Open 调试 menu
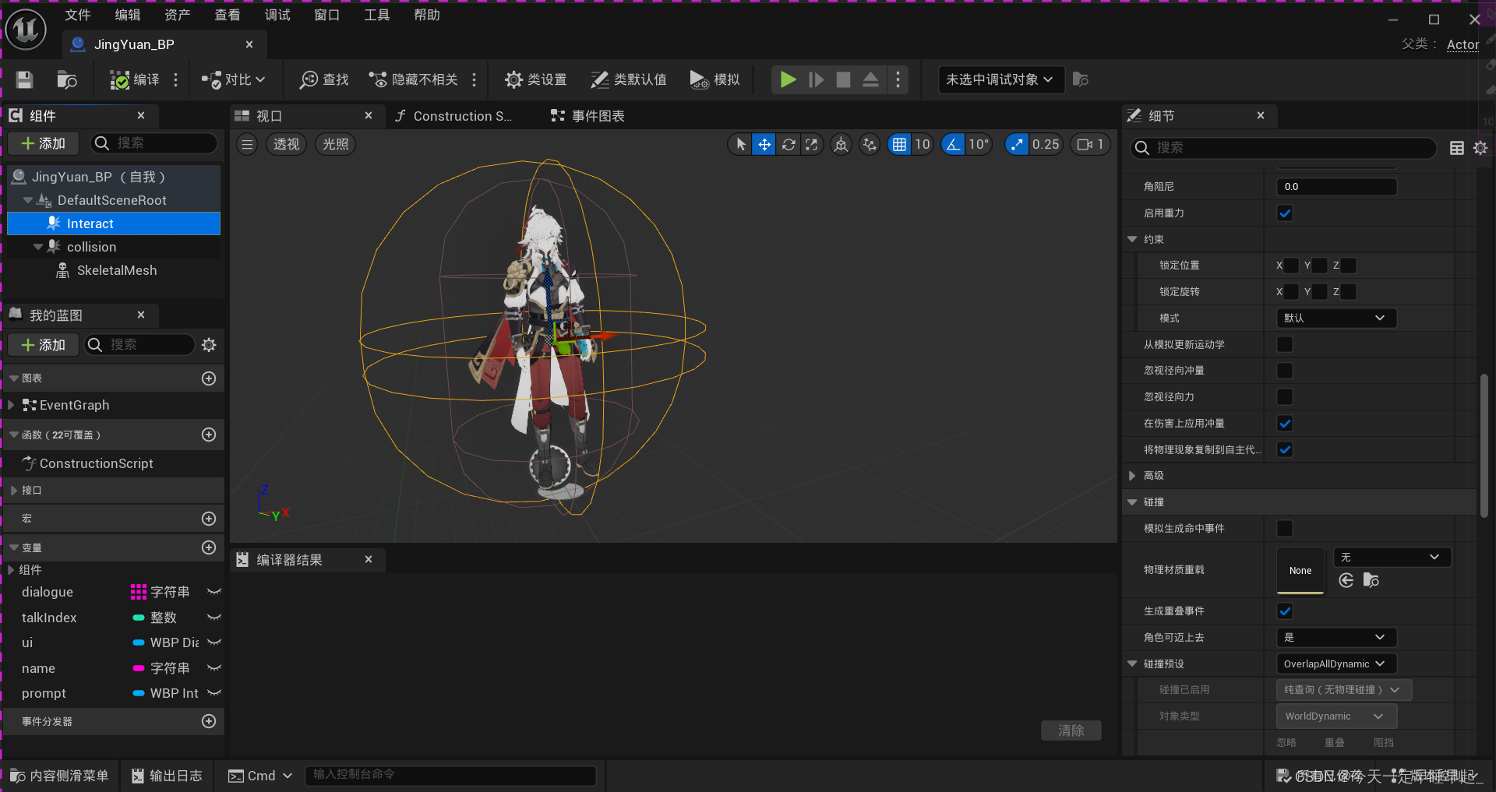Screen dimensions: 1496x792 click(277, 15)
